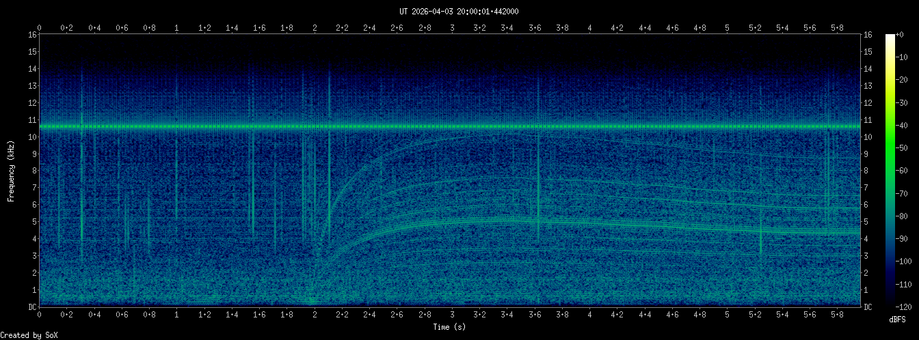Click the 4 second tick on top time axis

coord(589,28)
